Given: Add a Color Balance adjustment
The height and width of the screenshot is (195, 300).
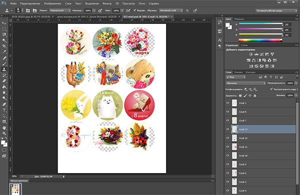Looking at the screenshot, I should click(x=253, y=60).
